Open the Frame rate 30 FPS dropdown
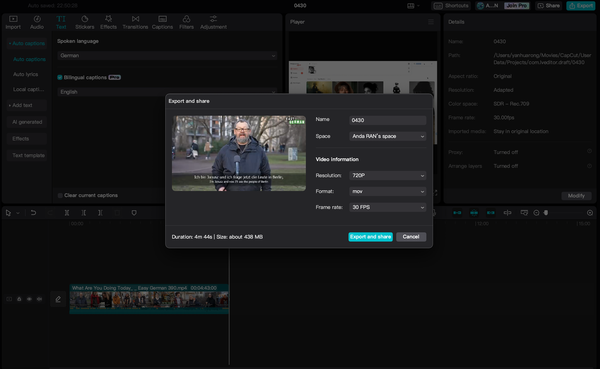 [x=388, y=207]
